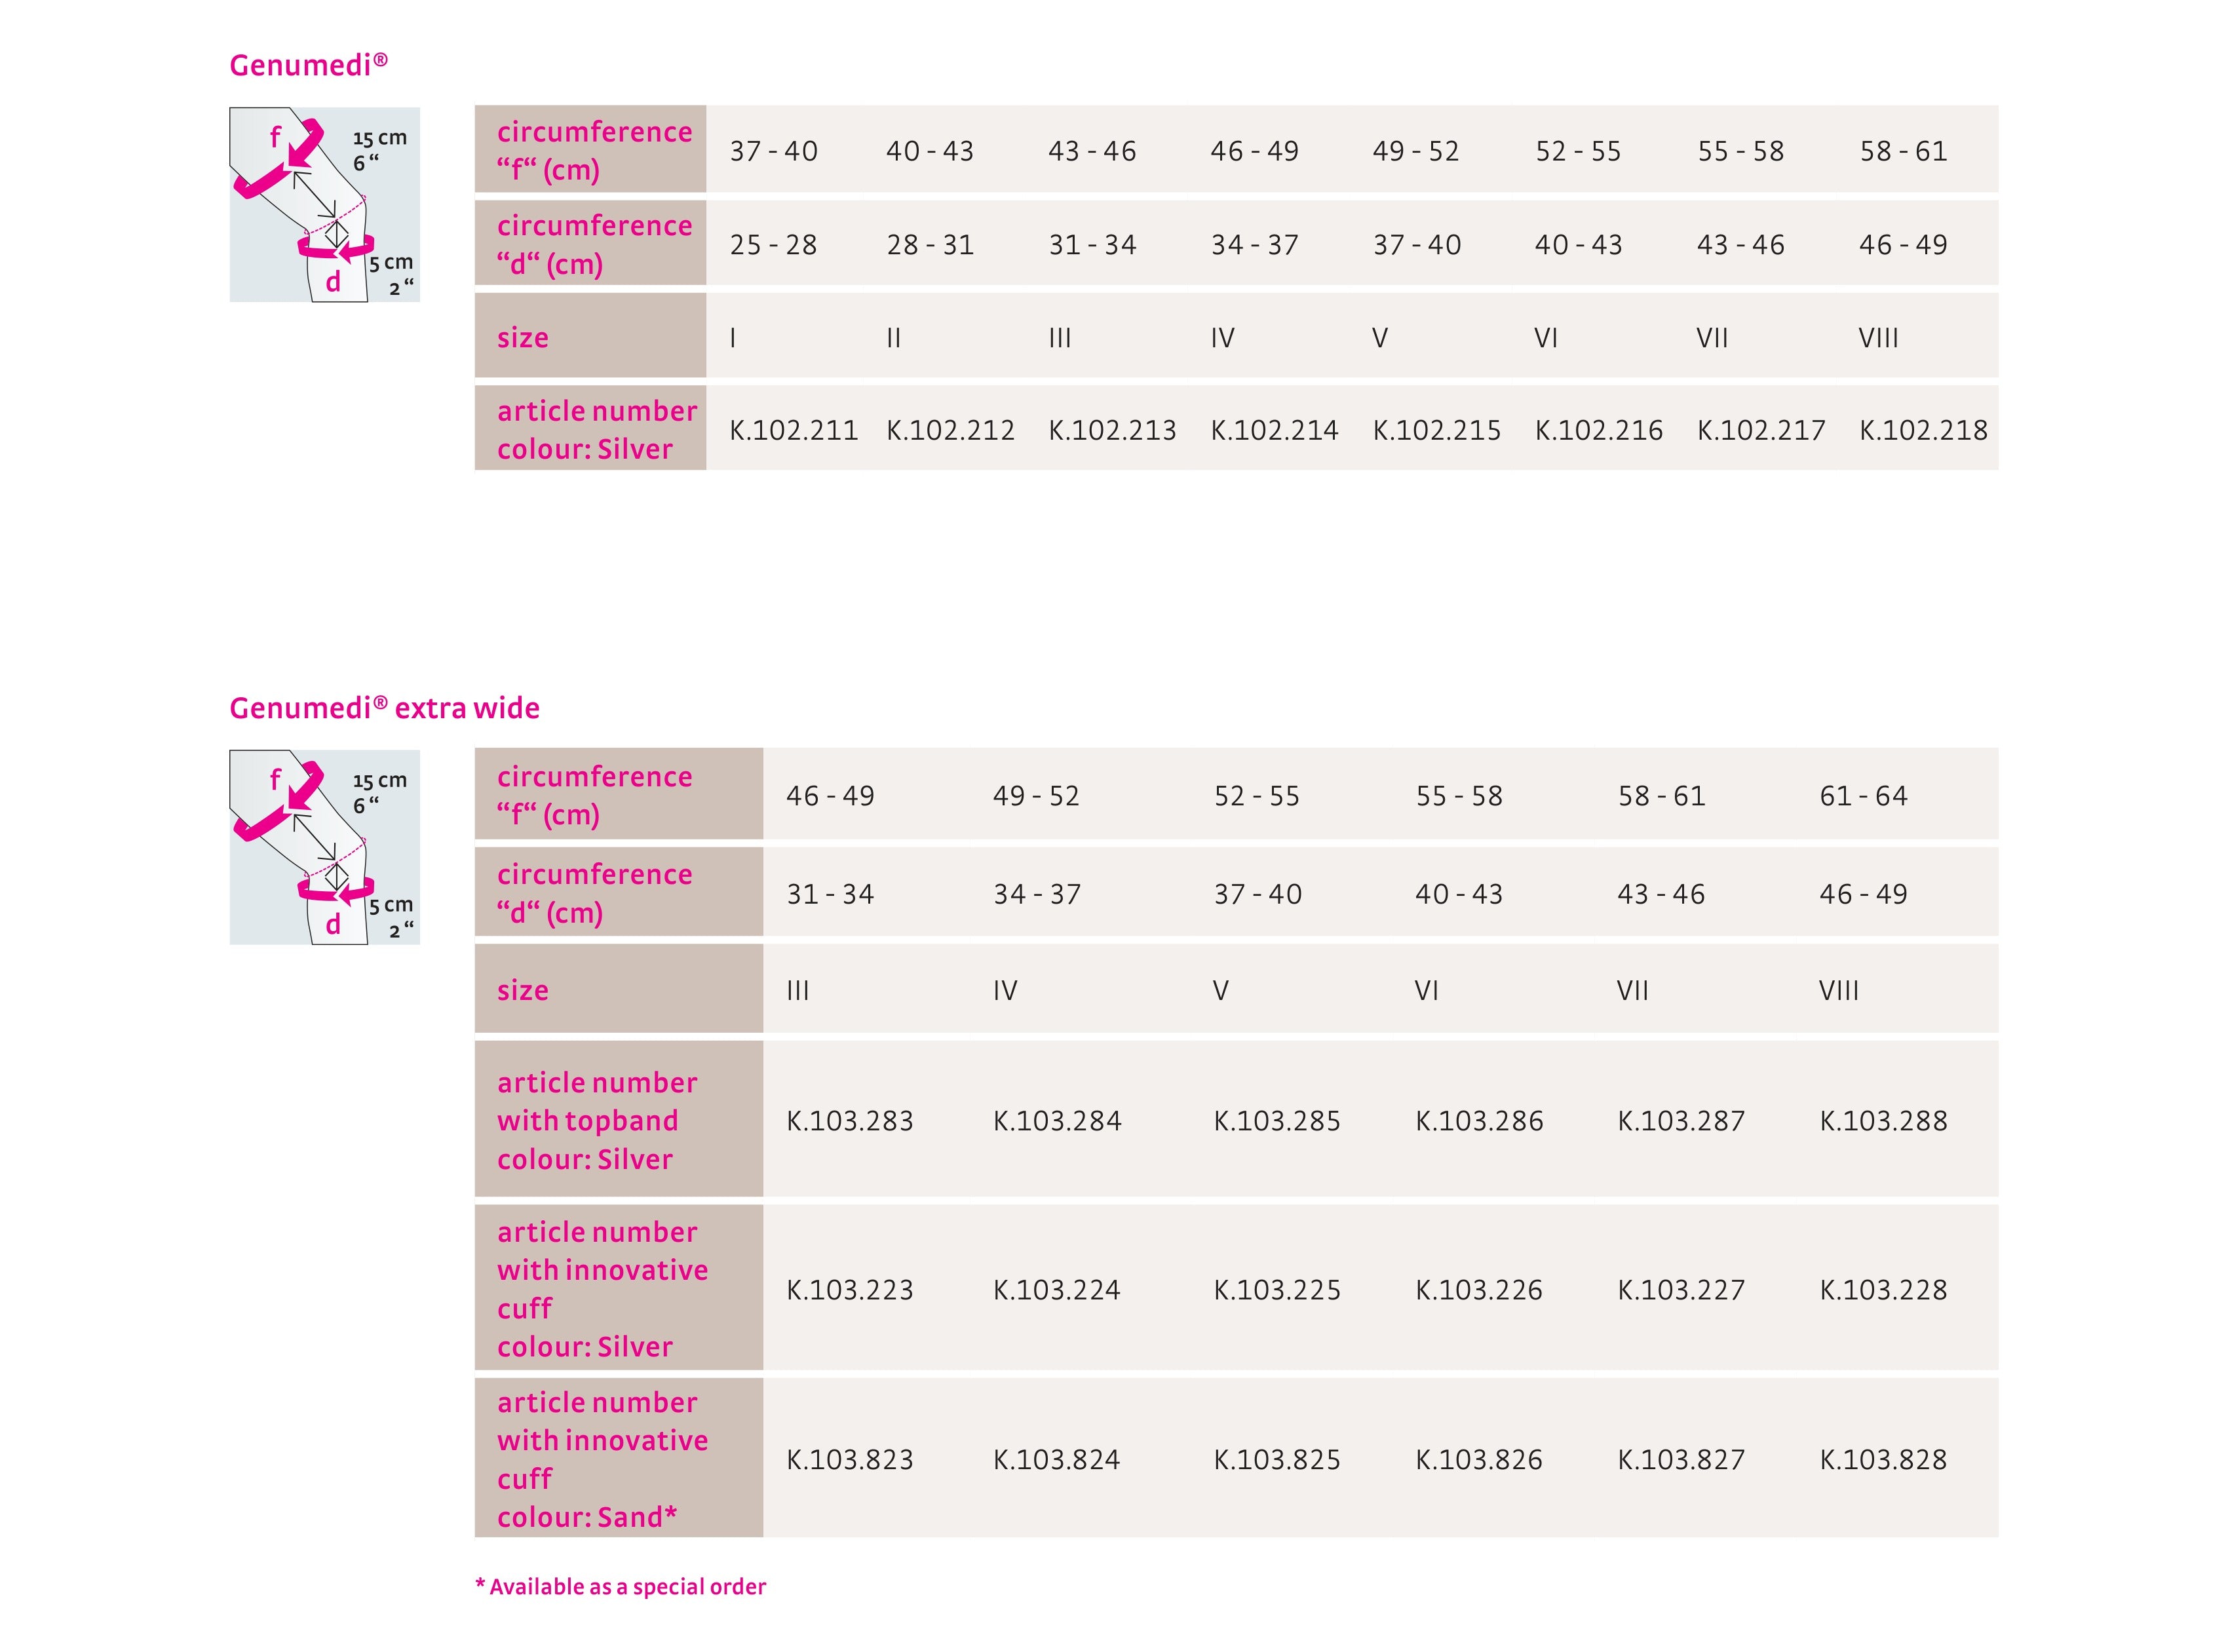Click the "28 - 31" circumference d value
This screenshot has height=1652, width=2228.
(x=930, y=245)
